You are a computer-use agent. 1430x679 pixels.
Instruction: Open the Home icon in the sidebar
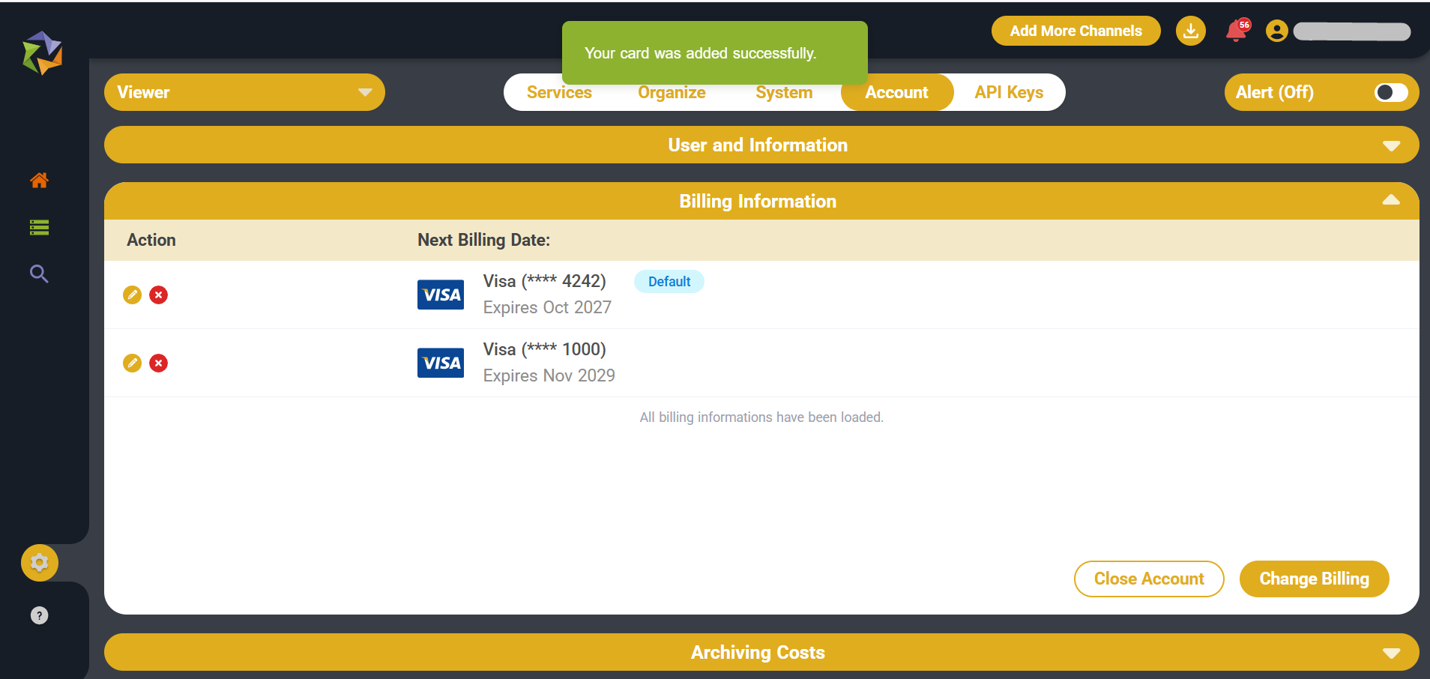pos(39,180)
